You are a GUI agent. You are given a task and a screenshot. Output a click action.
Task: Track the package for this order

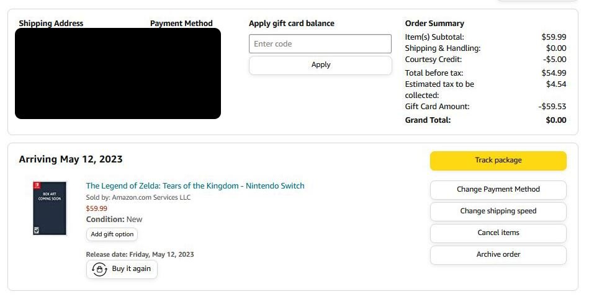[498, 161]
